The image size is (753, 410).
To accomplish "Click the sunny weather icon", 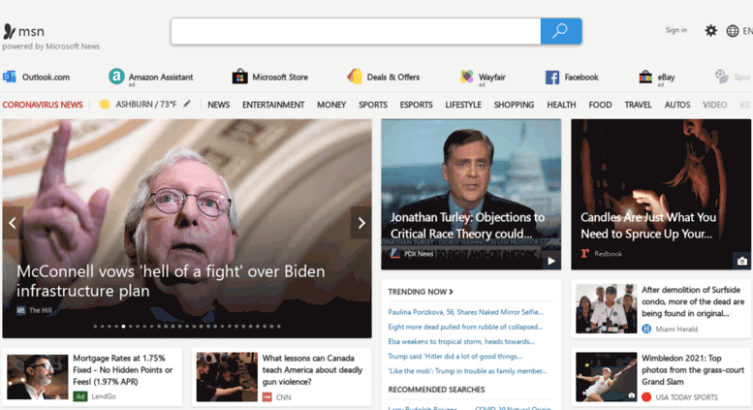I will (105, 104).
